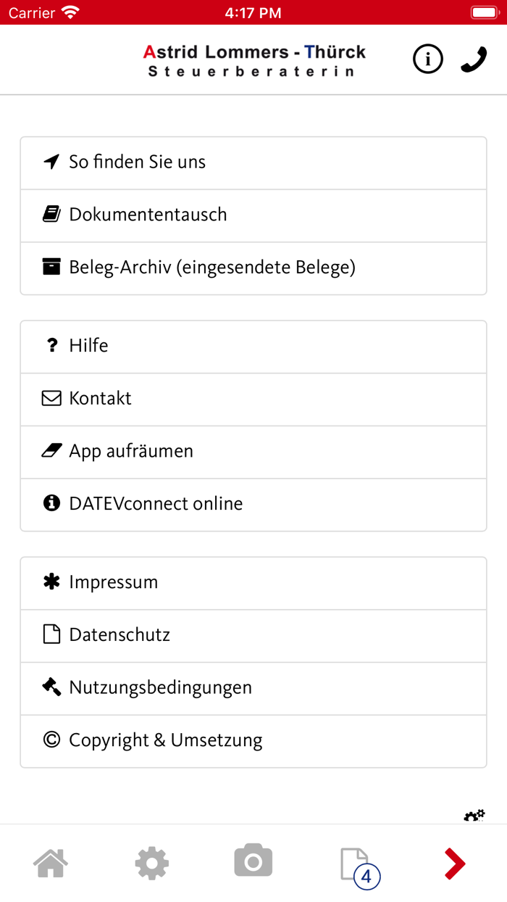Tap the phone icon to call the office

point(473,59)
